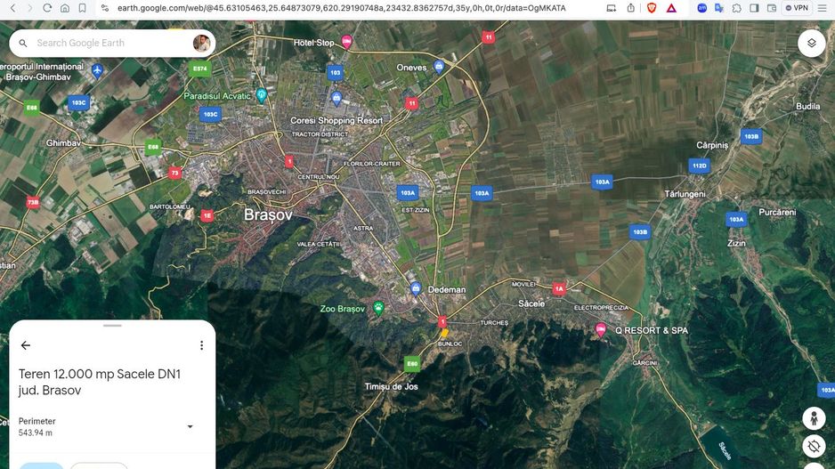This screenshot has width=835, height=469.
Task: Open the three-dot more options menu
Action: (201, 345)
